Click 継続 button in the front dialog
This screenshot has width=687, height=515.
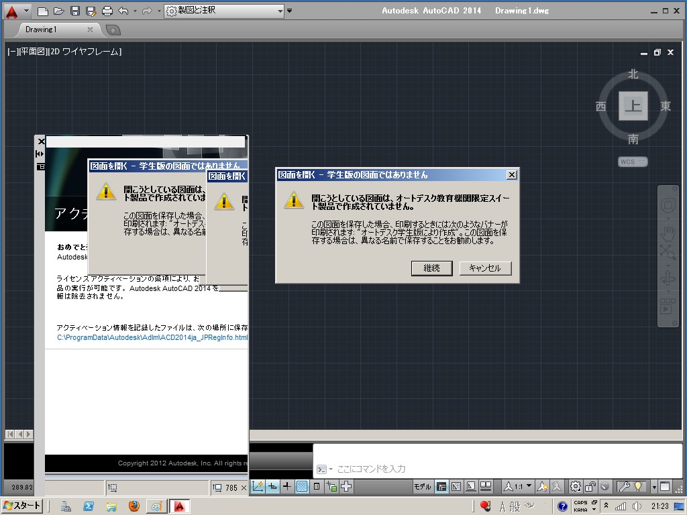point(431,268)
